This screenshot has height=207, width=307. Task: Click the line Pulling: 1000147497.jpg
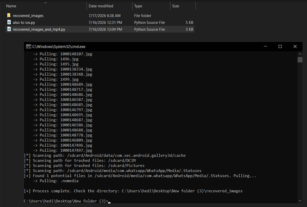(x=63, y=150)
